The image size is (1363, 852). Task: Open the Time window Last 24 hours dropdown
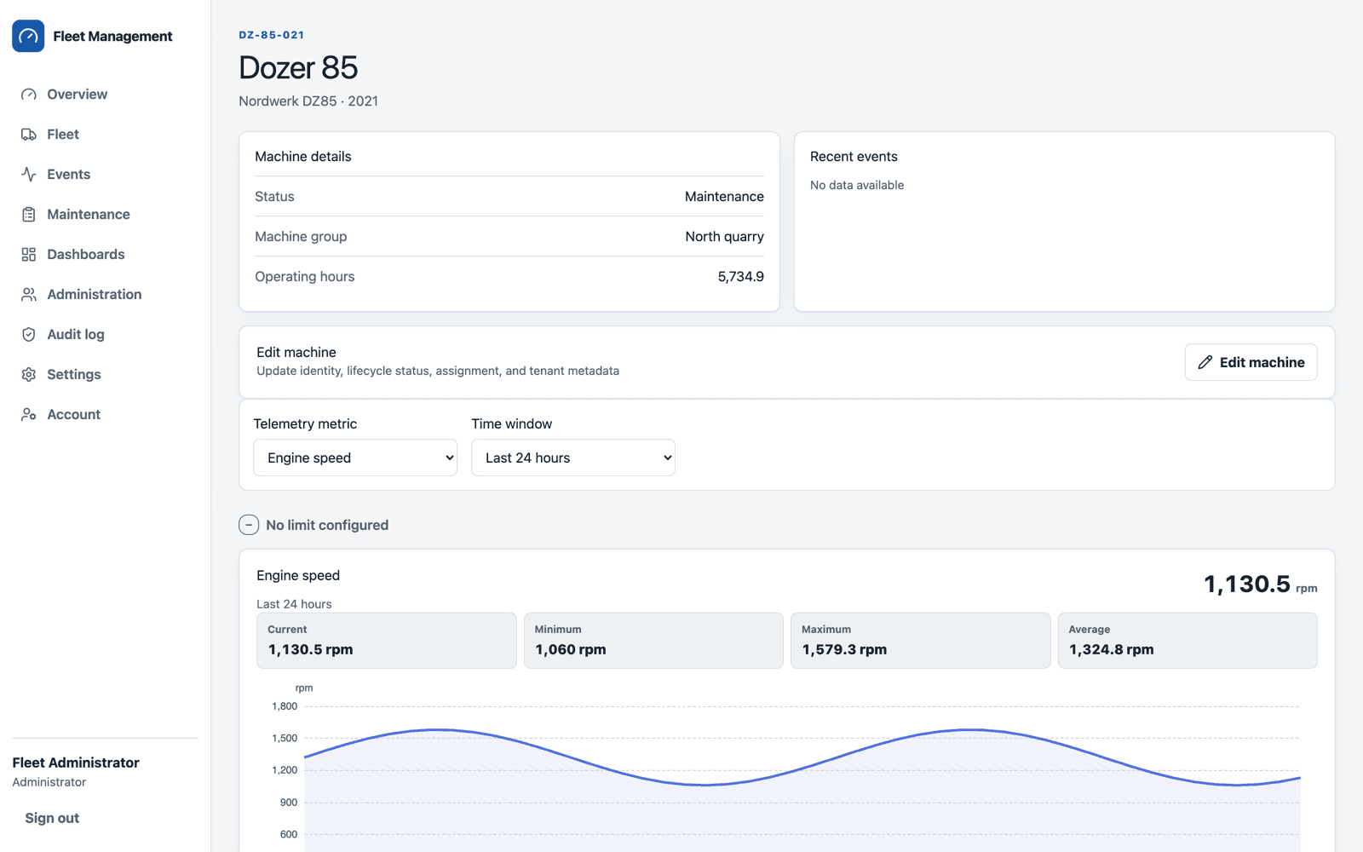pos(573,458)
